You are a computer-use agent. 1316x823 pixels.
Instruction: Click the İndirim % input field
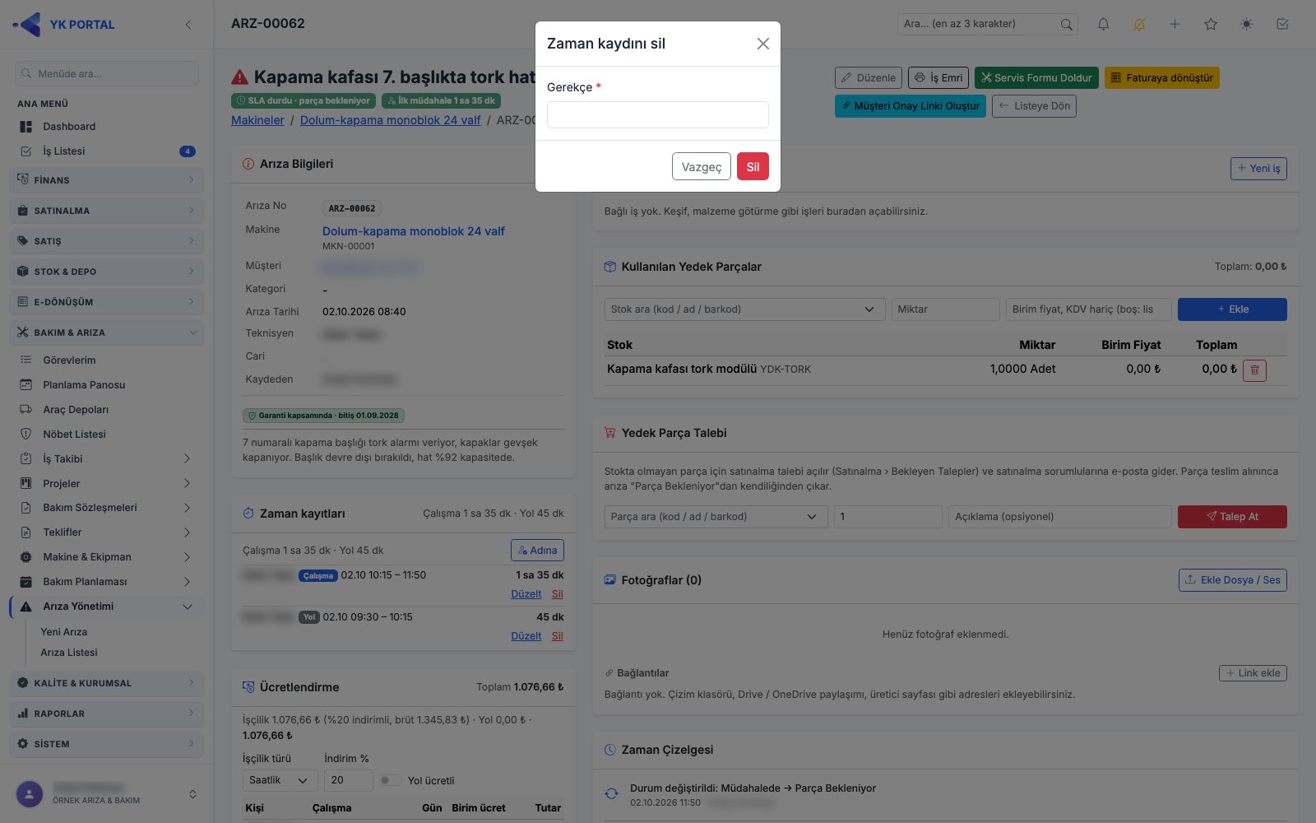(x=349, y=780)
